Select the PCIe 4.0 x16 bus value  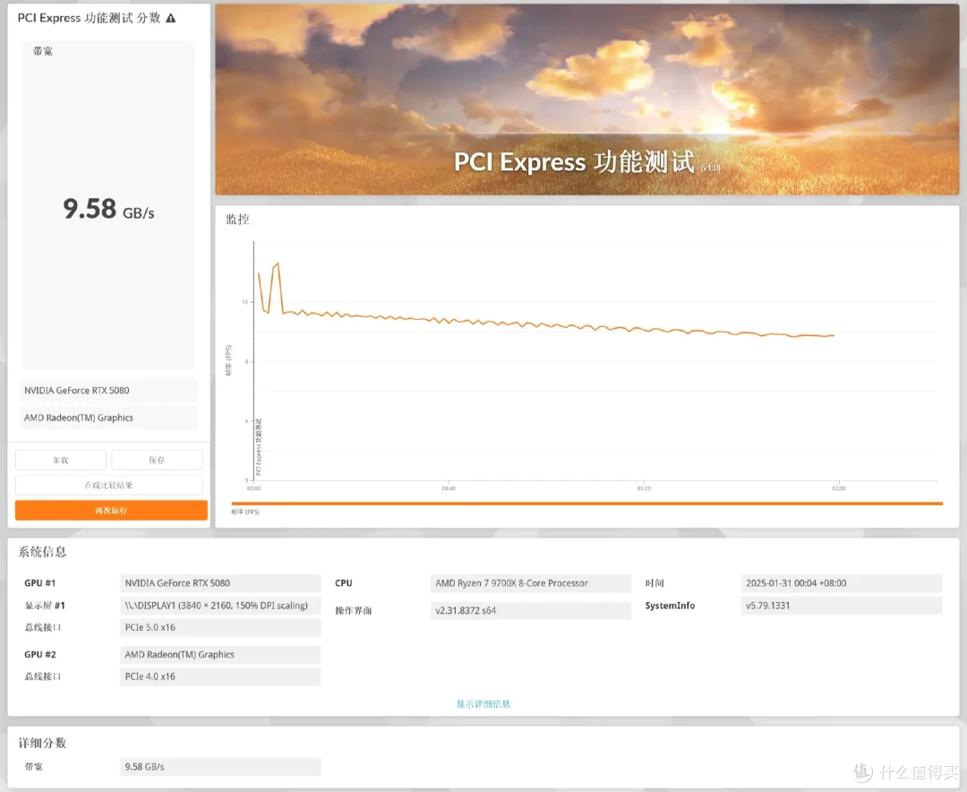pos(220,676)
